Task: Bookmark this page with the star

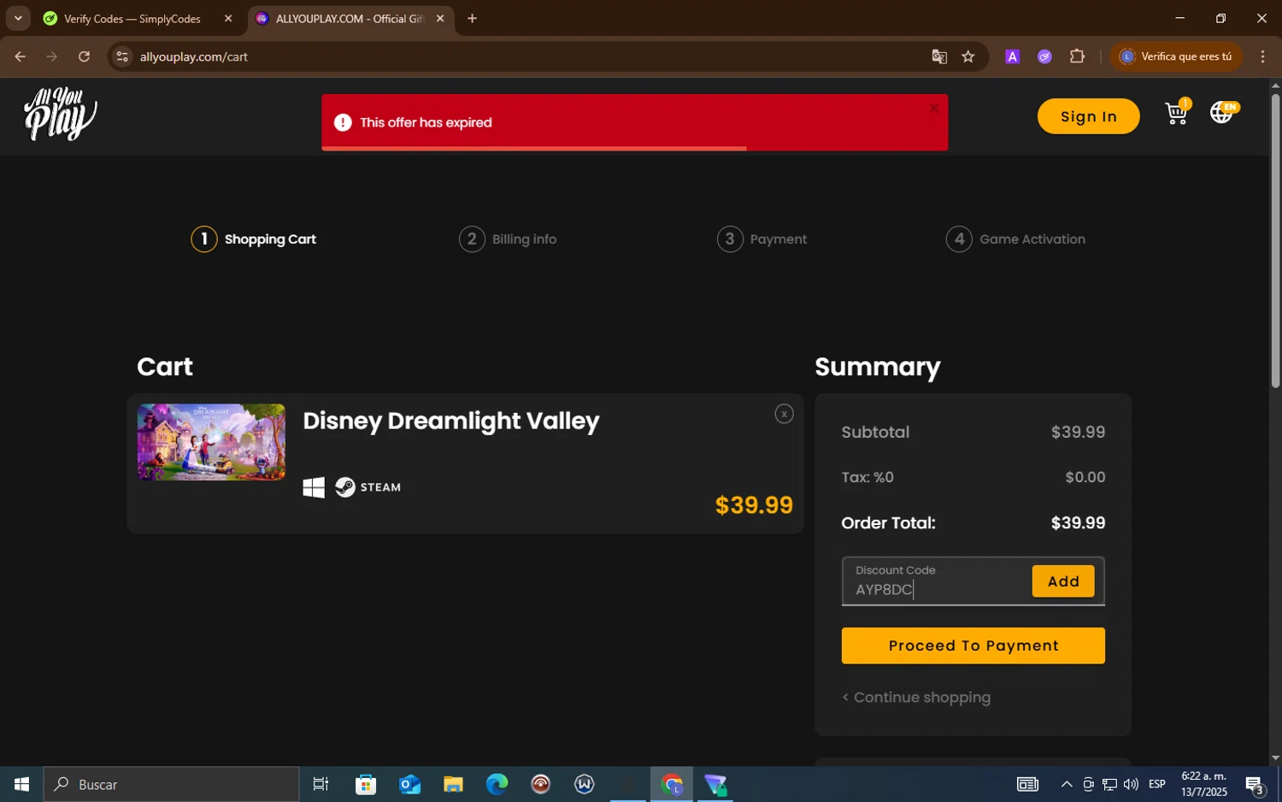Action: pyautogui.click(x=968, y=56)
